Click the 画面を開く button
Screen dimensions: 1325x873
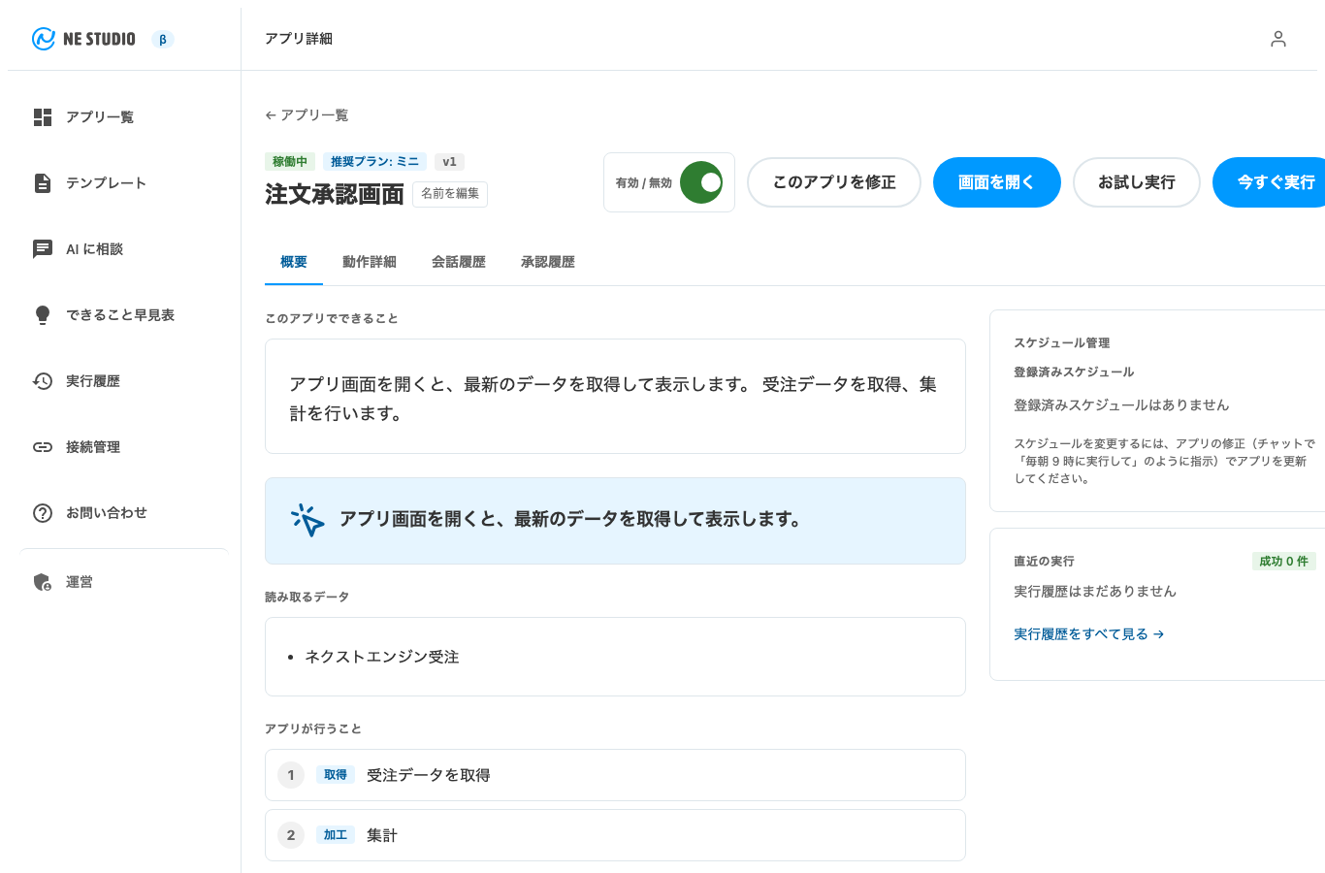997,182
